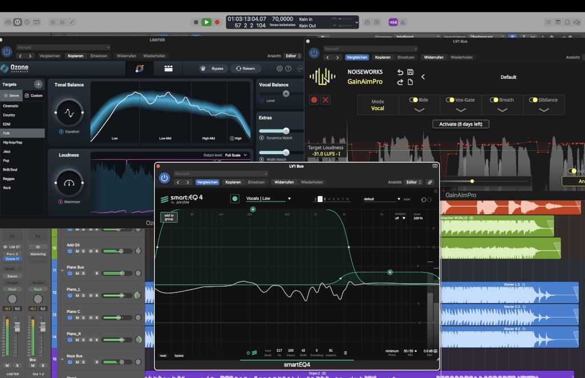Click the Ozone Bypass button
The width and height of the screenshot is (585, 378).
213,69
